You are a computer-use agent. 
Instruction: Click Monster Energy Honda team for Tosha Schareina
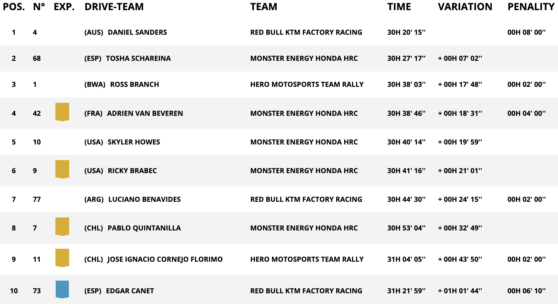tap(304, 58)
